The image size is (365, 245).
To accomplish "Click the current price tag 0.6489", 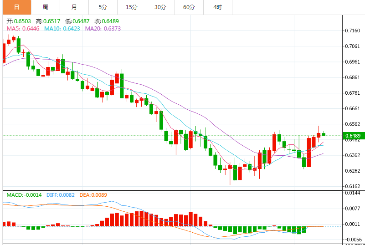I will [x=354, y=136].
